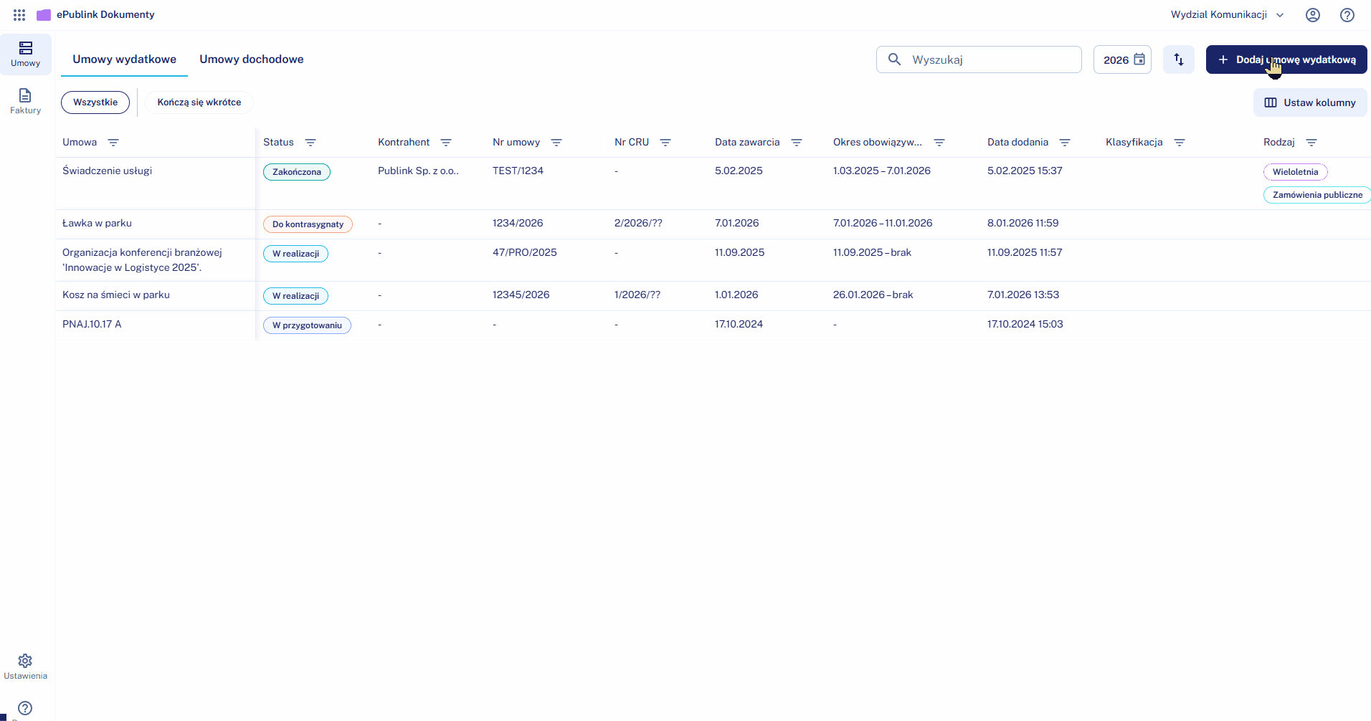
Task: Switch to Umowy dochodowe tab
Action: coord(251,59)
